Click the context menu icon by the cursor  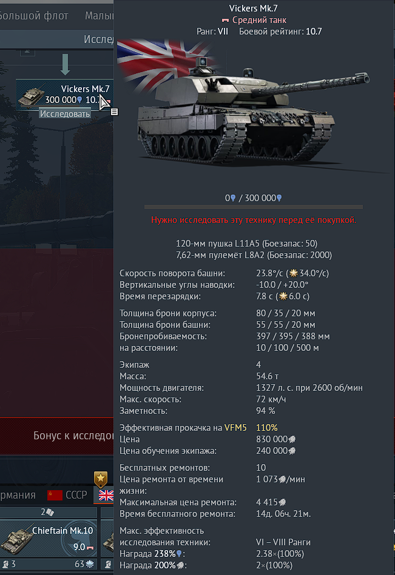114,112
